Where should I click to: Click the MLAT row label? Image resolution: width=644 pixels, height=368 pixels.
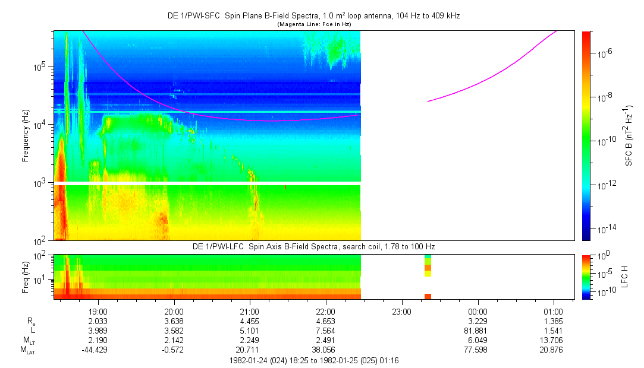click(x=28, y=350)
